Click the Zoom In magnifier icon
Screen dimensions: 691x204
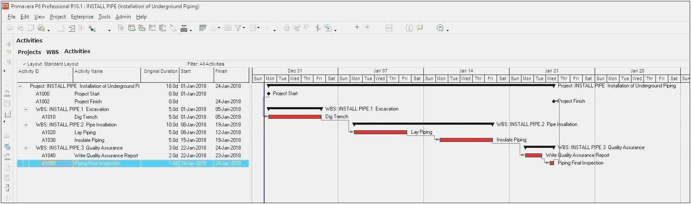[357, 27]
